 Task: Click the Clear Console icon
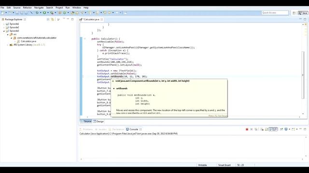[262, 129]
